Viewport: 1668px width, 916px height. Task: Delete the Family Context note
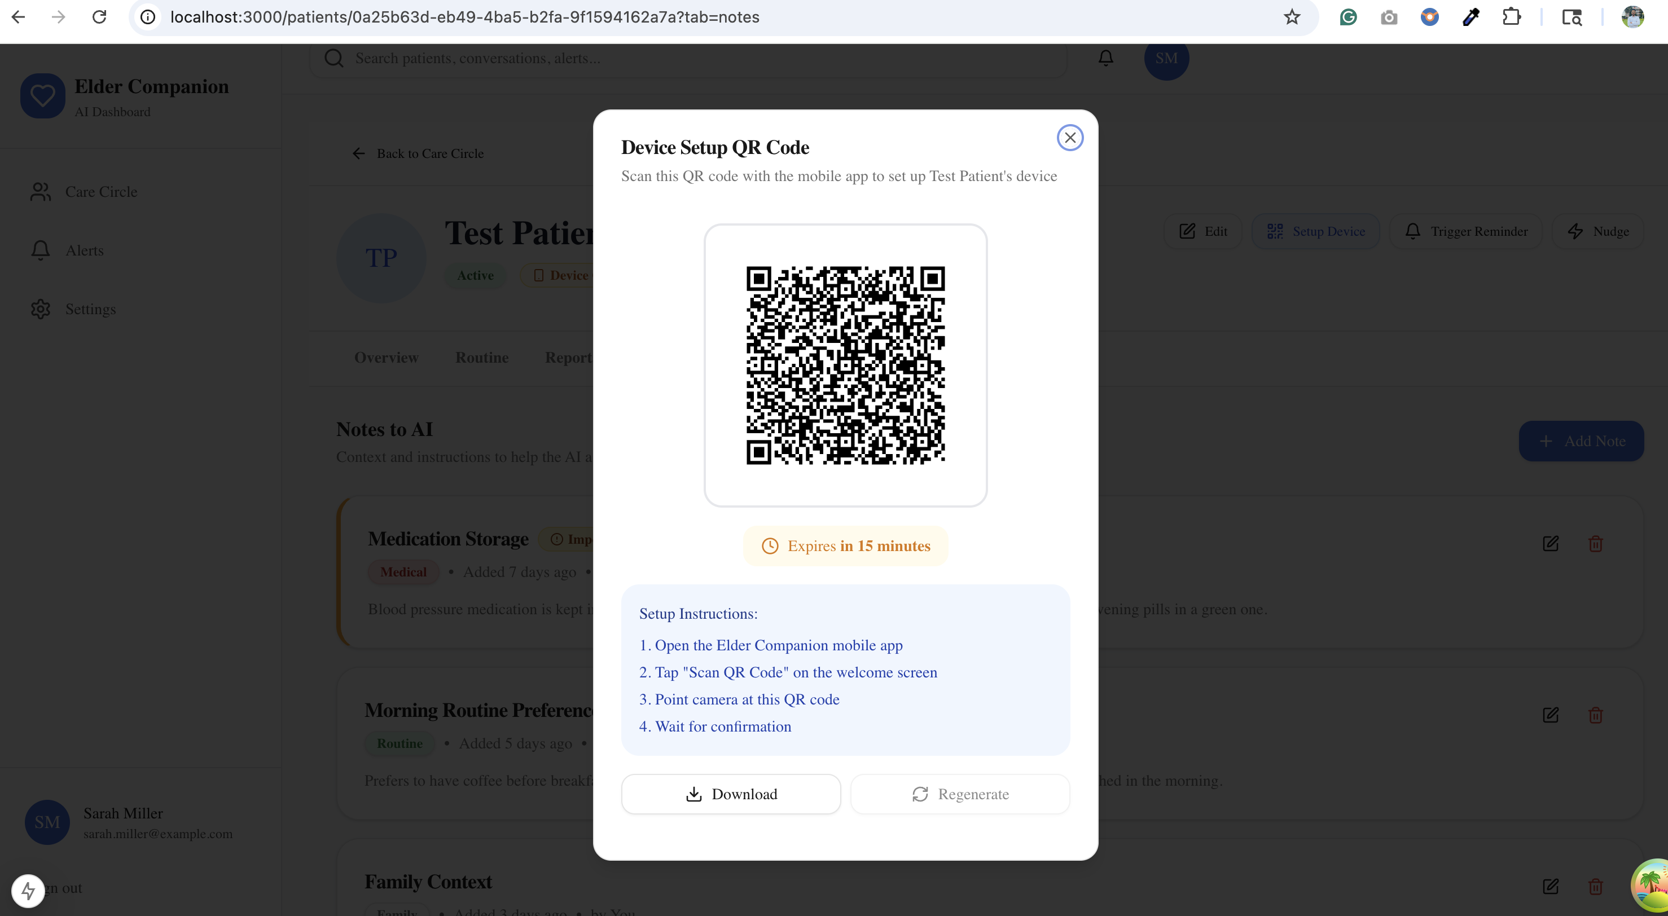pos(1595,886)
